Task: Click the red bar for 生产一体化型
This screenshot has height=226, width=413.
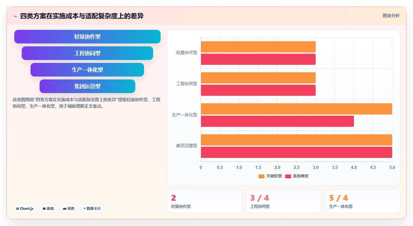Action: click(277, 121)
